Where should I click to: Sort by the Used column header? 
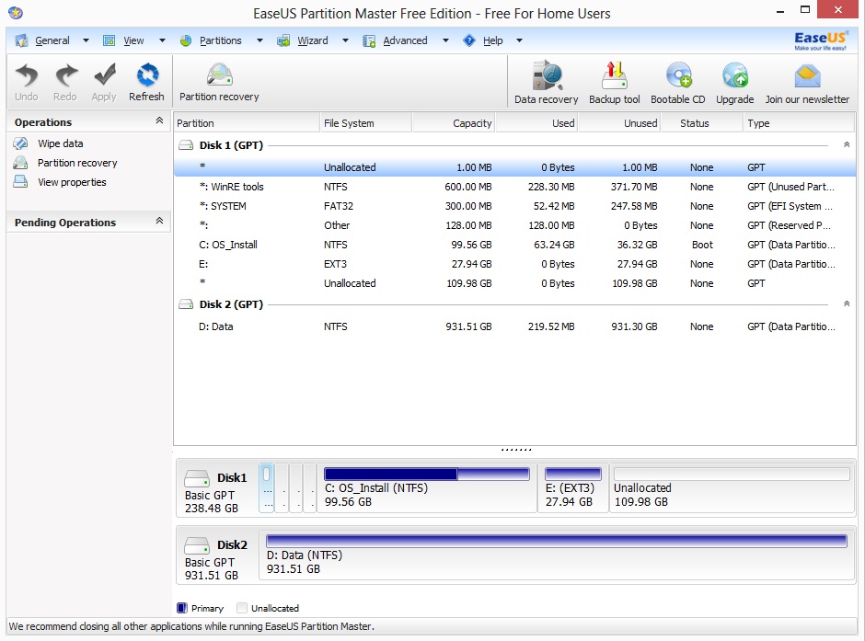[536, 123]
